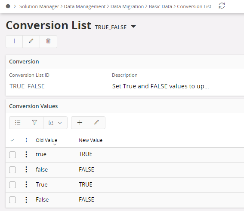Navigate to Data Migration in the breadcrumb
This screenshot has width=244, height=211.
127,6
